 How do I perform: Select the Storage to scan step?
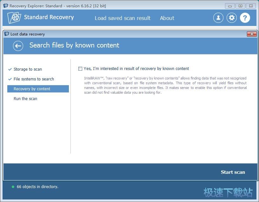pyautogui.click(x=28, y=69)
